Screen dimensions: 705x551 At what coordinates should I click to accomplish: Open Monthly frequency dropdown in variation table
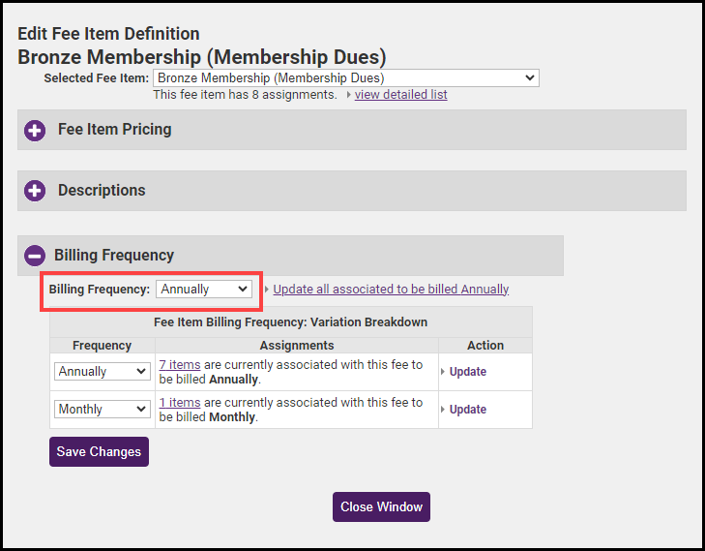click(x=103, y=410)
